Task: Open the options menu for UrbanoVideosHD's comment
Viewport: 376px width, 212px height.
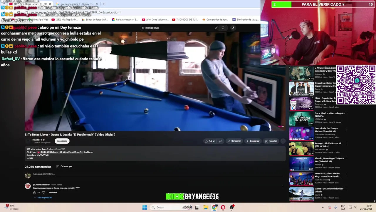Action: point(283,186)
